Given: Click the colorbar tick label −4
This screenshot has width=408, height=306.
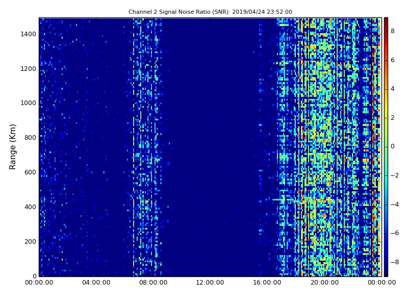Looking at the screenshot, I should [x=395, y=205].
